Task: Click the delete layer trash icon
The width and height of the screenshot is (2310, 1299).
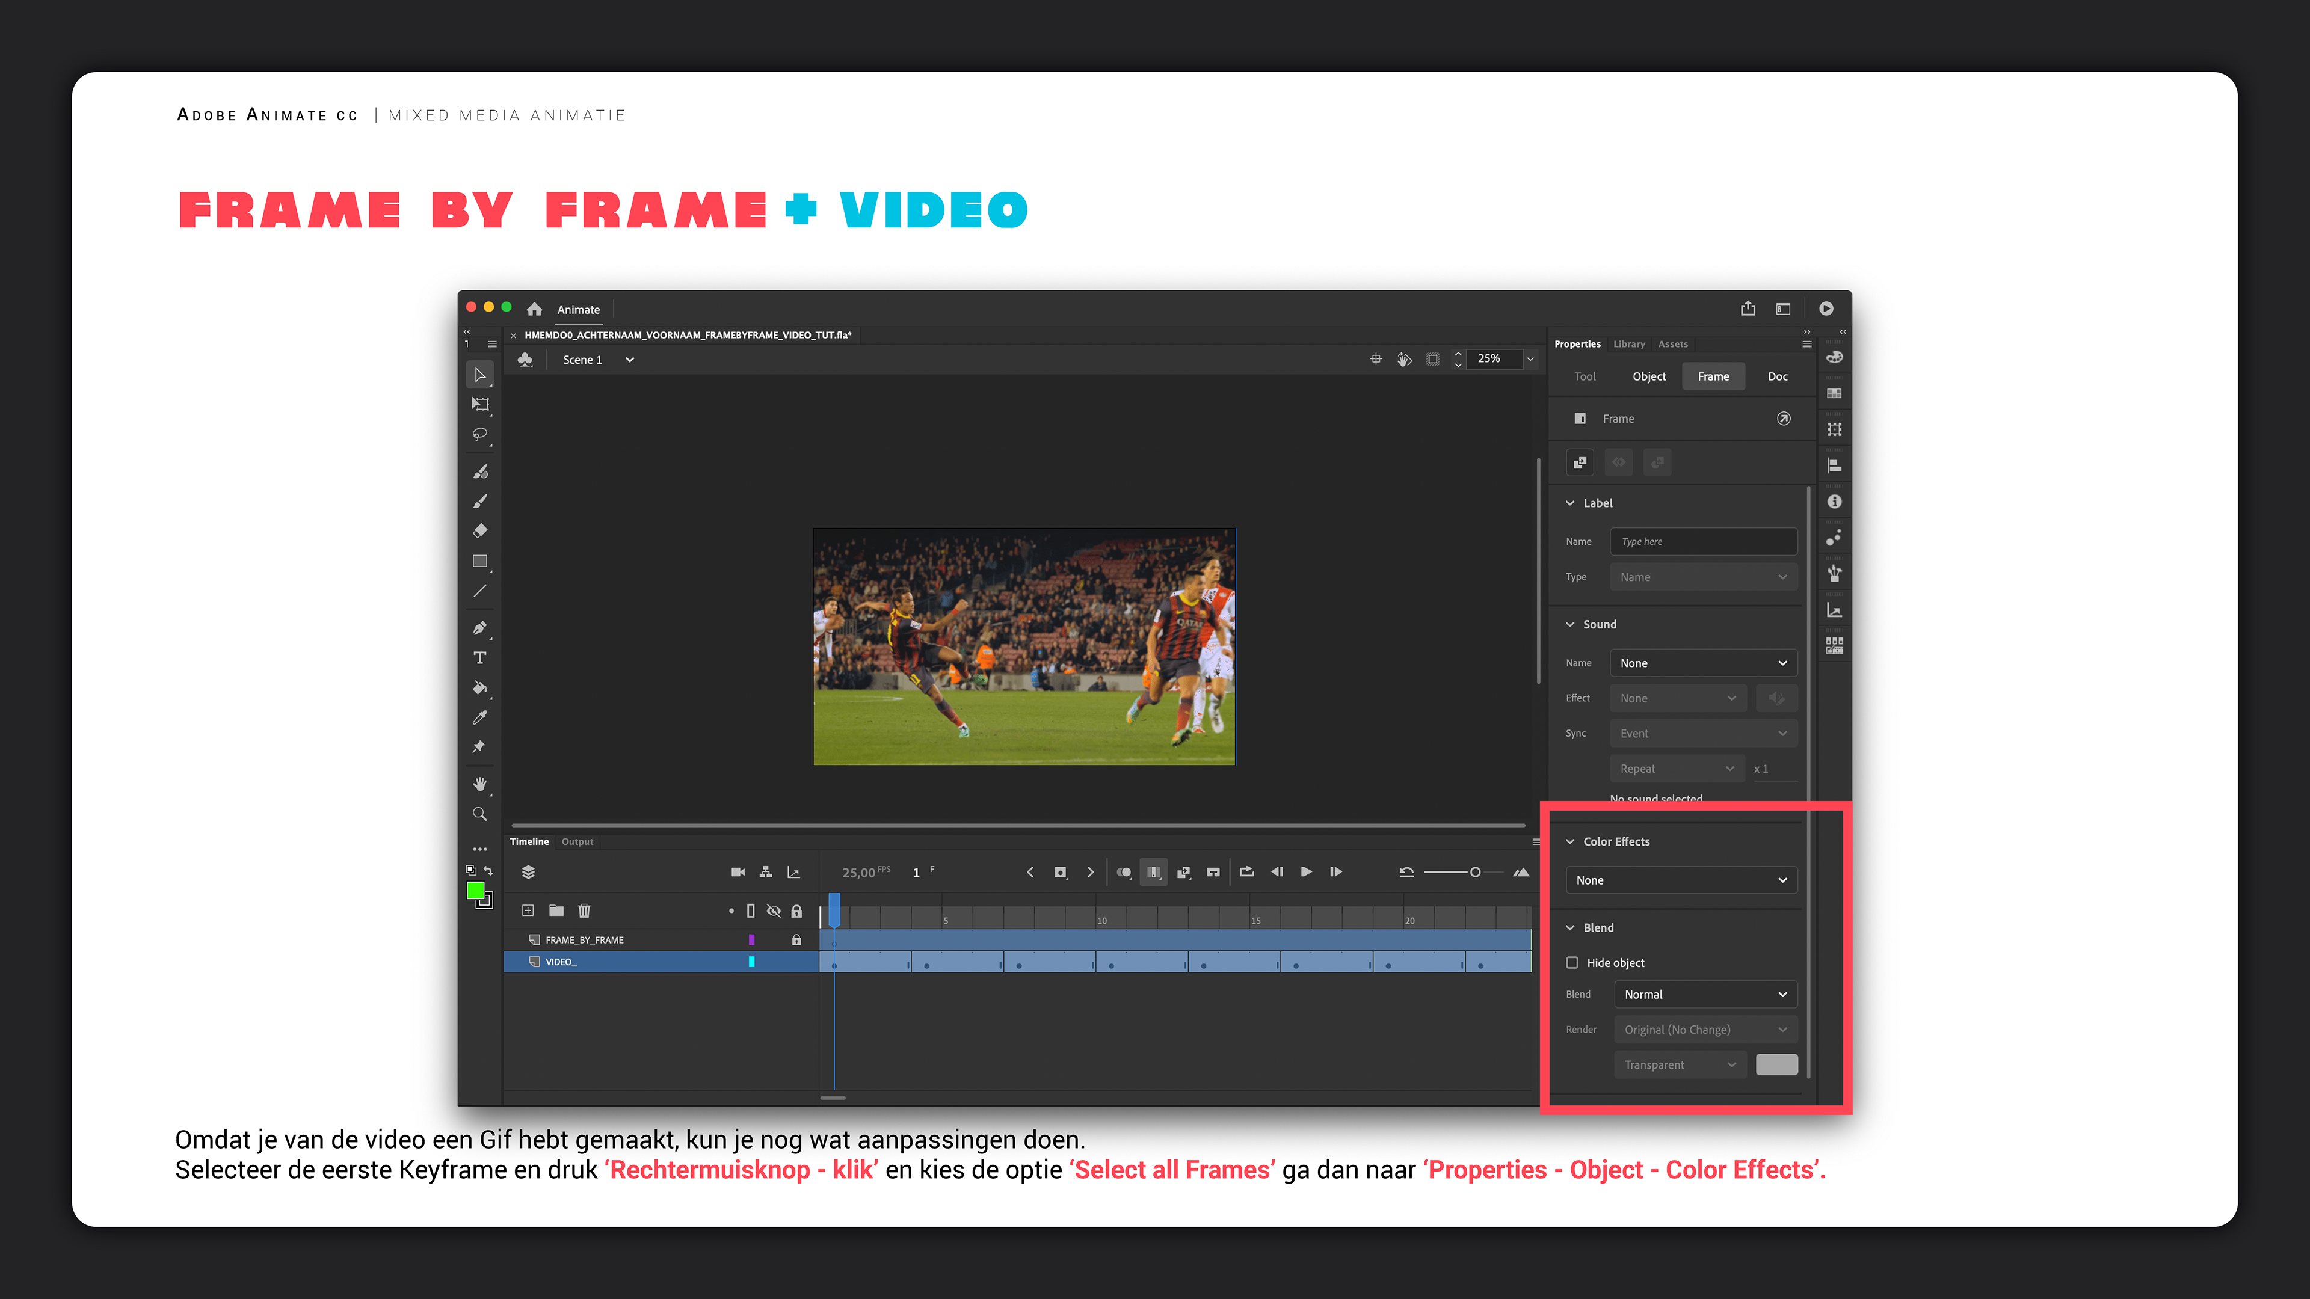Action: pyautogui.click(x=584, y=911)
